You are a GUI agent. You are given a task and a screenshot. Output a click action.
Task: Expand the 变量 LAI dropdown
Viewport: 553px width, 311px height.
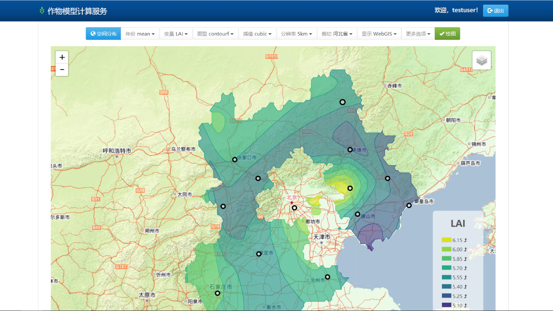point(176,34)
